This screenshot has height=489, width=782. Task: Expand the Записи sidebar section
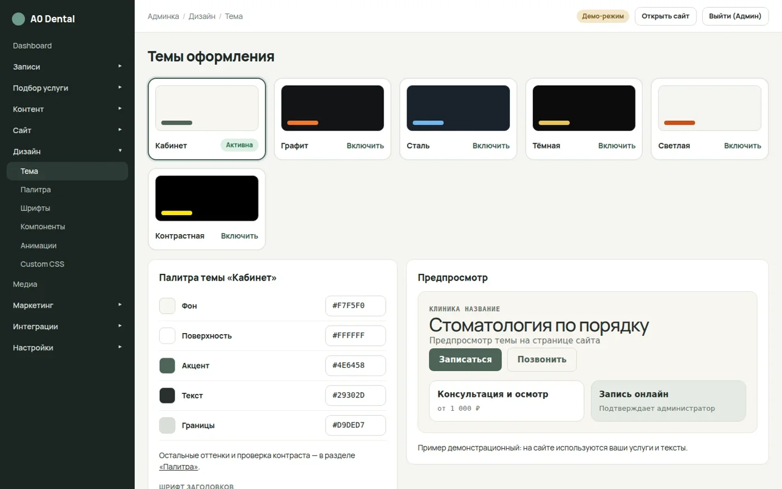(x=67, y=67)
